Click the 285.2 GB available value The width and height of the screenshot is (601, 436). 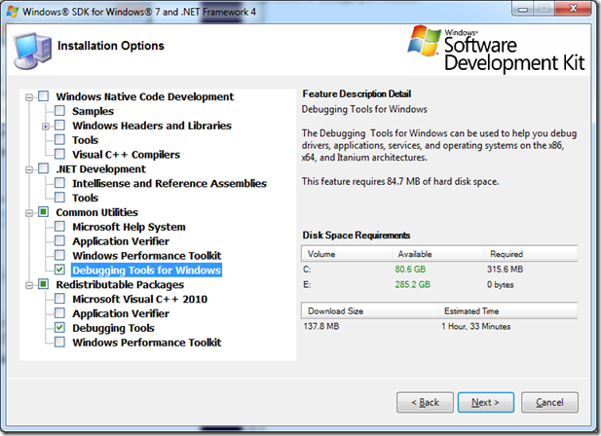click(x=412, y=285)
